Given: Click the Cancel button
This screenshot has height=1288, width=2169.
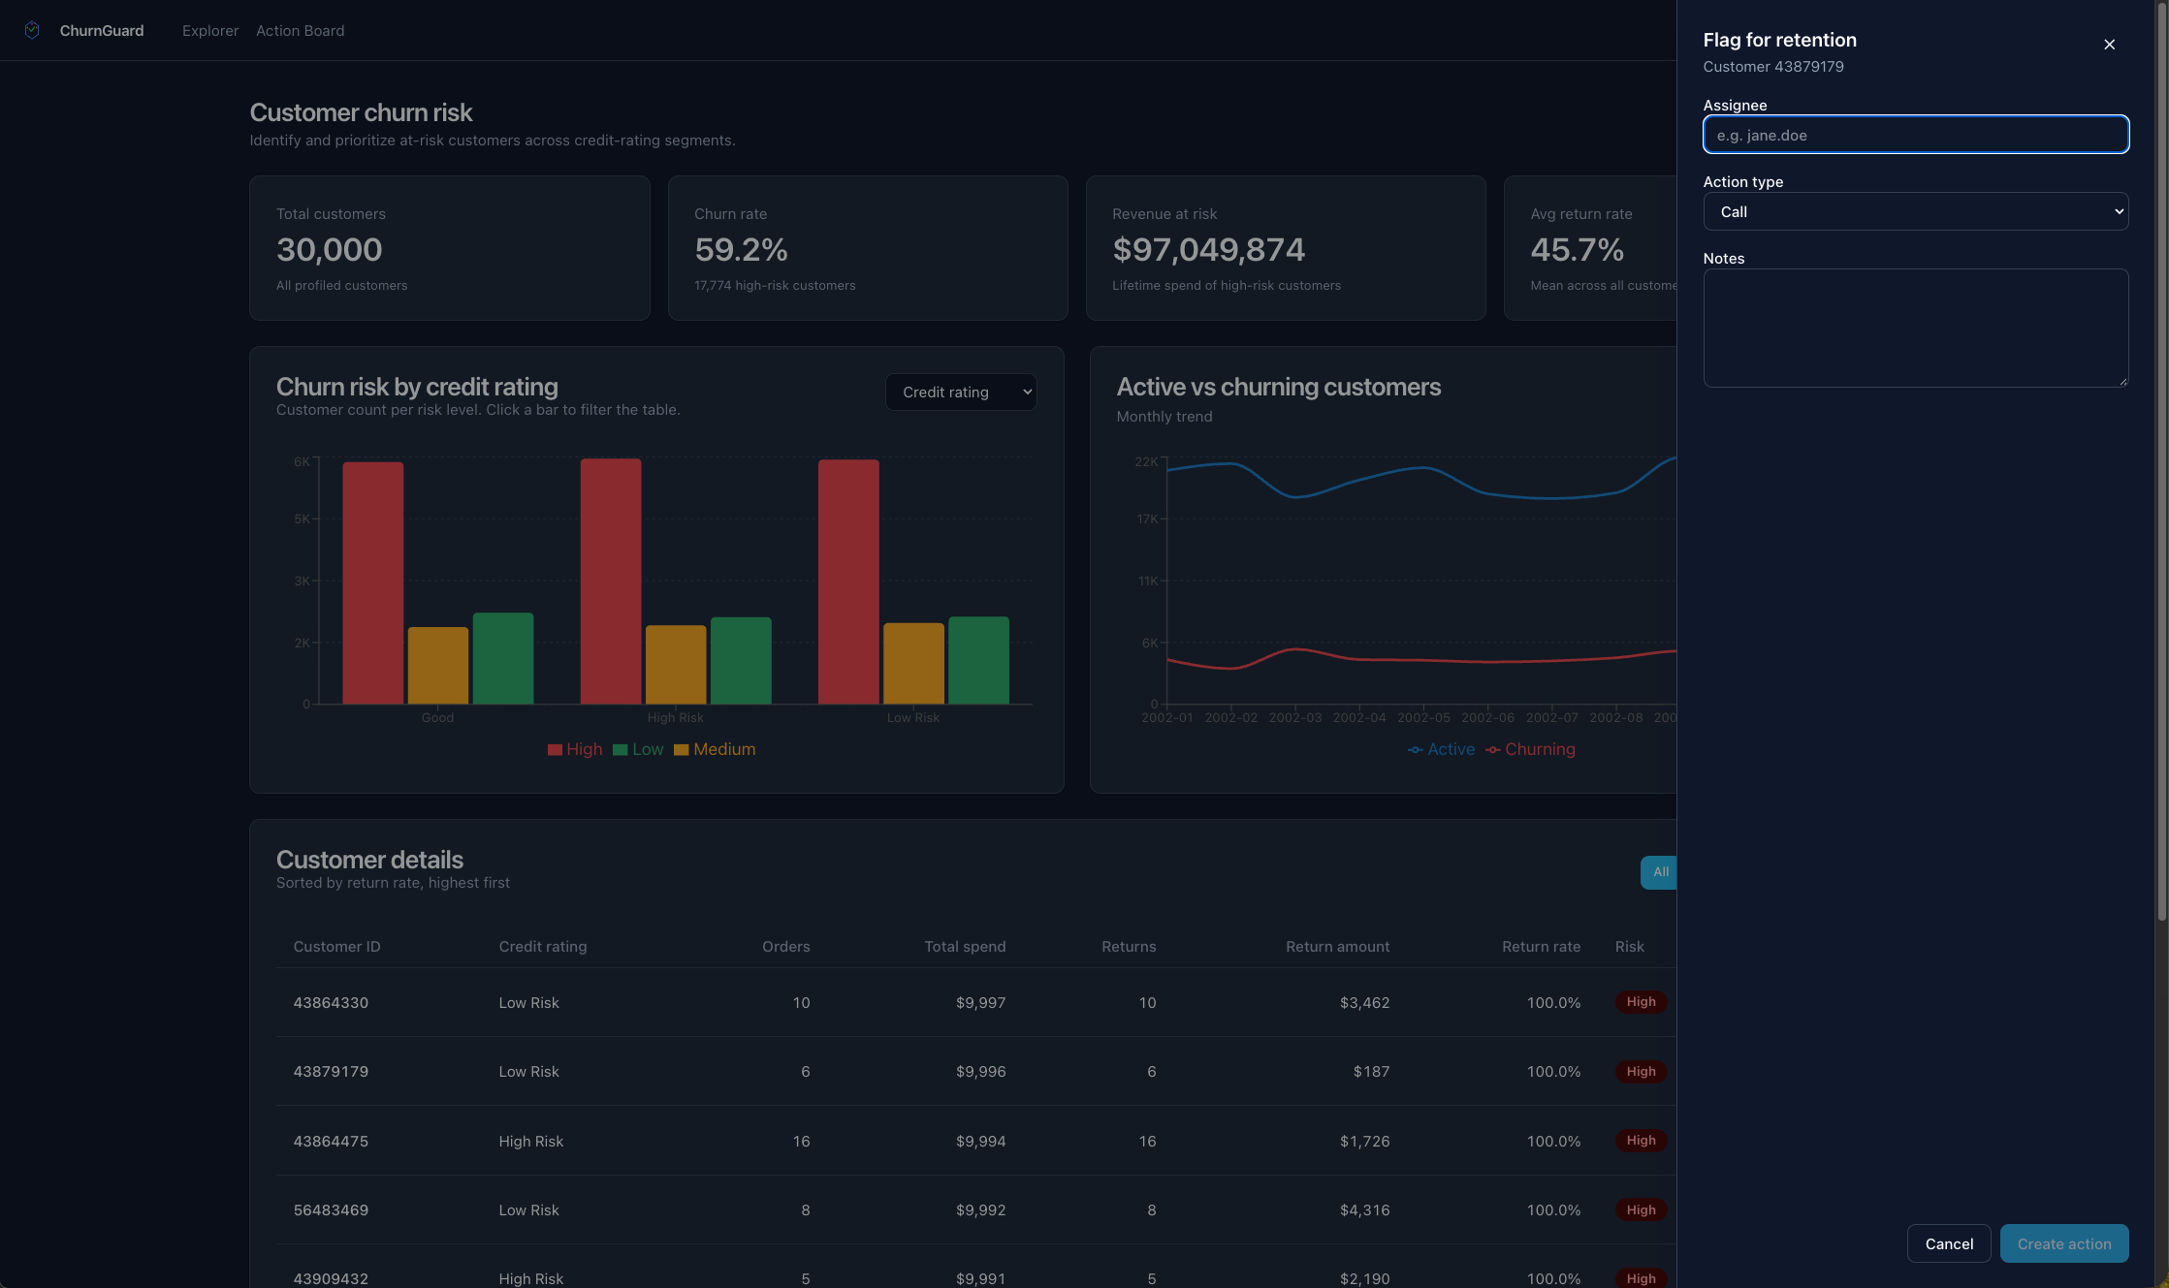Looking at the screenshot, I should pos(1949,1243).
